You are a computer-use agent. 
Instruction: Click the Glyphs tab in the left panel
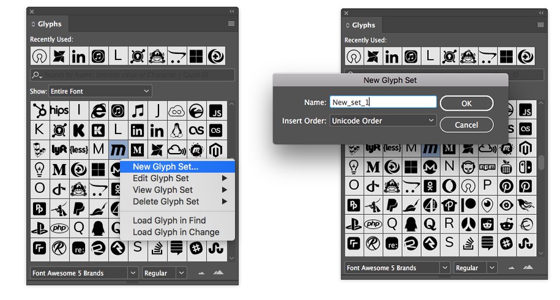48,24
